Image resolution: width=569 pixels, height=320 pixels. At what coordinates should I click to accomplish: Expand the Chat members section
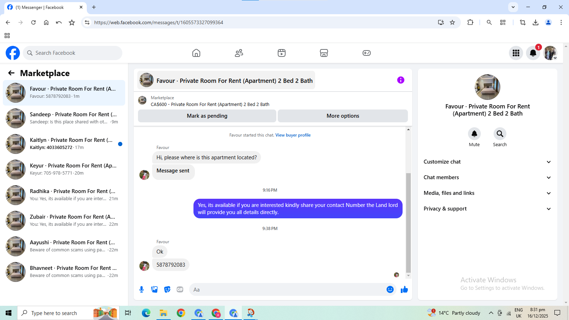487,177
